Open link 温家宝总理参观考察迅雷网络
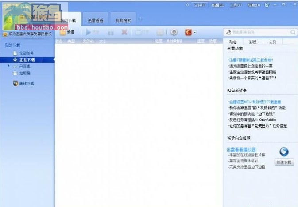The width and height of the screenshot is (298, 207). 252,72
